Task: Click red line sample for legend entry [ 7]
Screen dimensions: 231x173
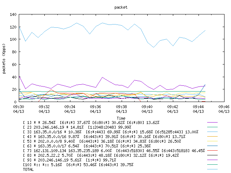Action: point(212,151)
